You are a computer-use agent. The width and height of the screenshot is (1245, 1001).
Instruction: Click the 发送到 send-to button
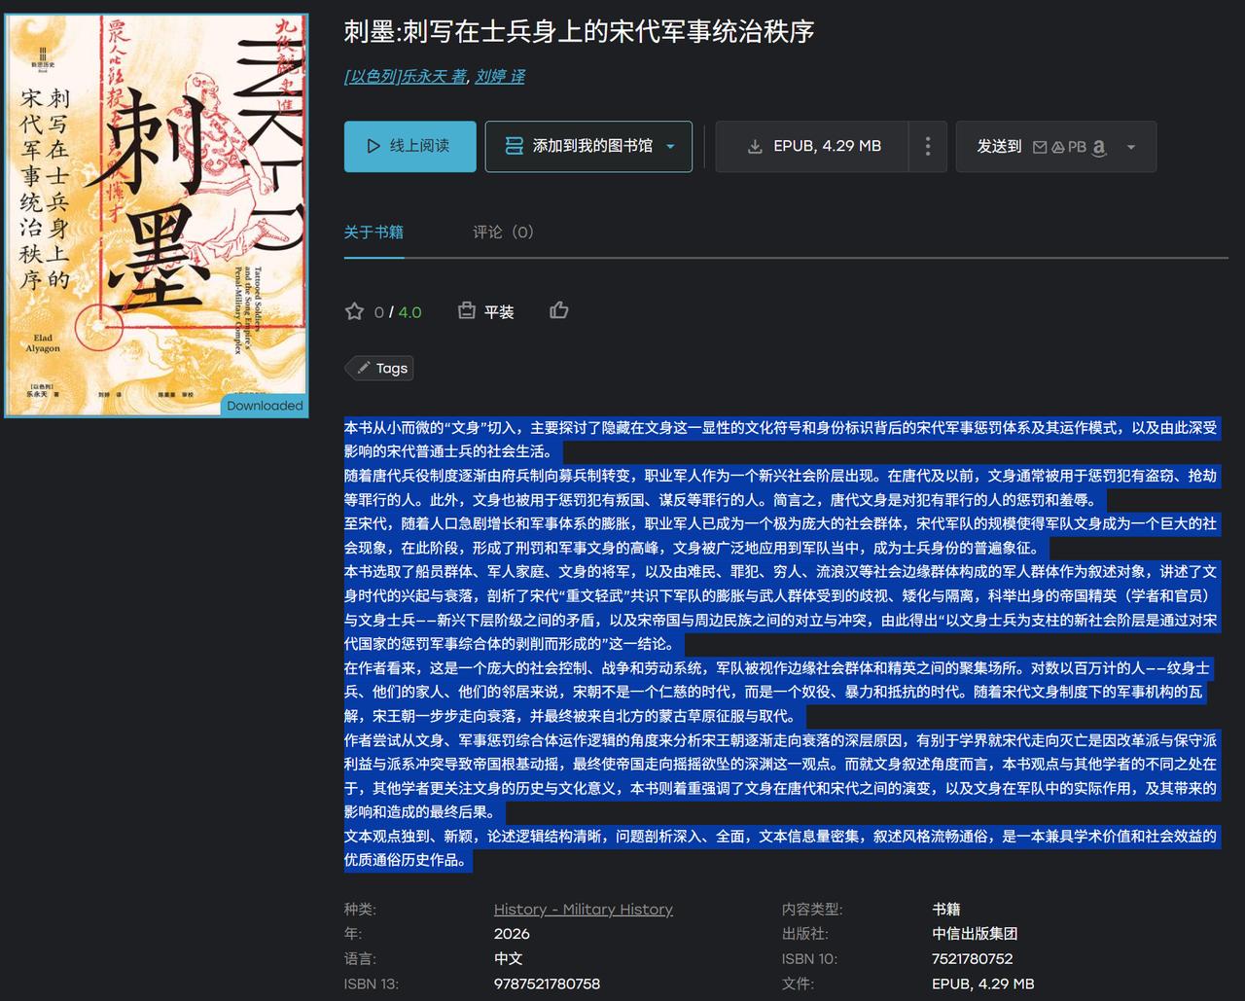point(1056,147)
